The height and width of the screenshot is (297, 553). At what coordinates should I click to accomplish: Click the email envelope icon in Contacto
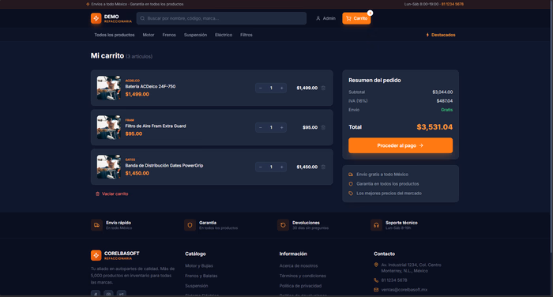pyautogui.click(x=376, y=290)
